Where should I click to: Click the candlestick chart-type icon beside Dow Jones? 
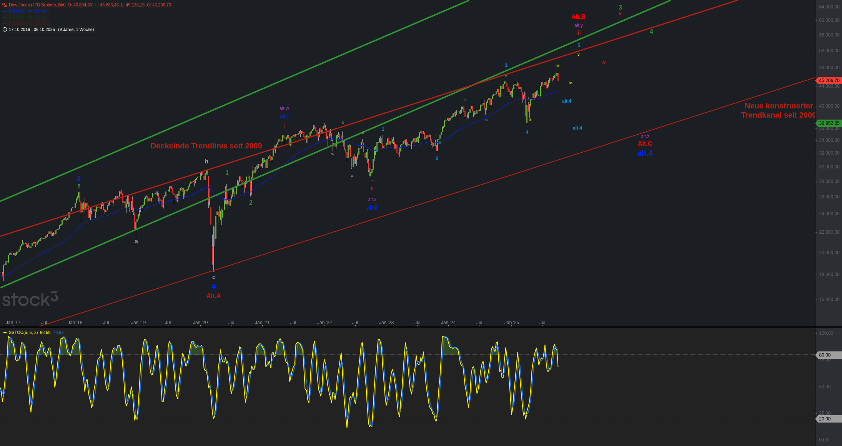(5, 5)
